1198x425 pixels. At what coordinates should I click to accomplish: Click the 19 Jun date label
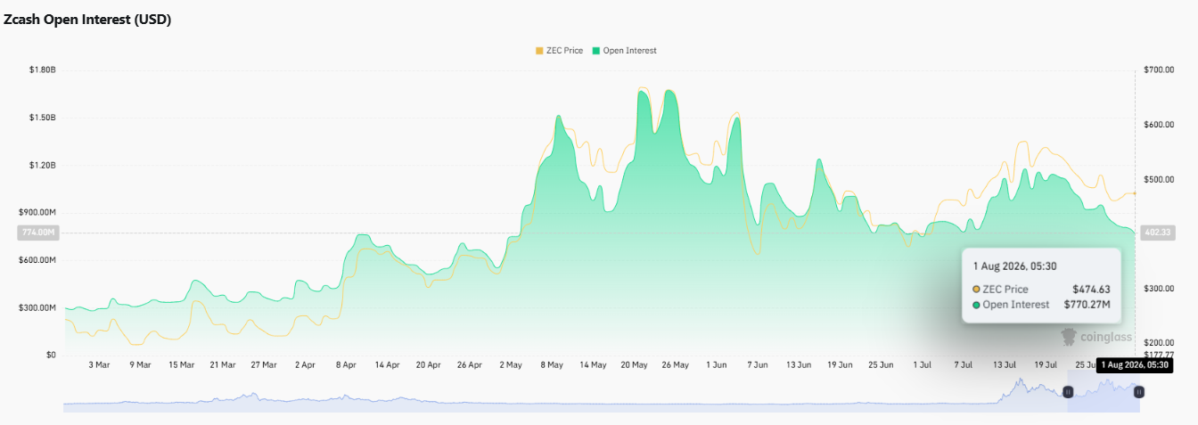click(840, 365)
